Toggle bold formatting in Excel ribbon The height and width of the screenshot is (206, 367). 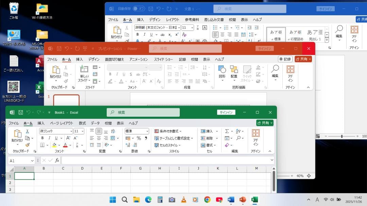tap(42, 138)
